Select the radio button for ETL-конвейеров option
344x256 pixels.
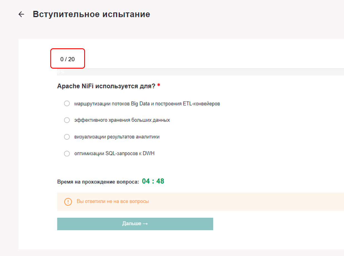[x=67, y=104]
